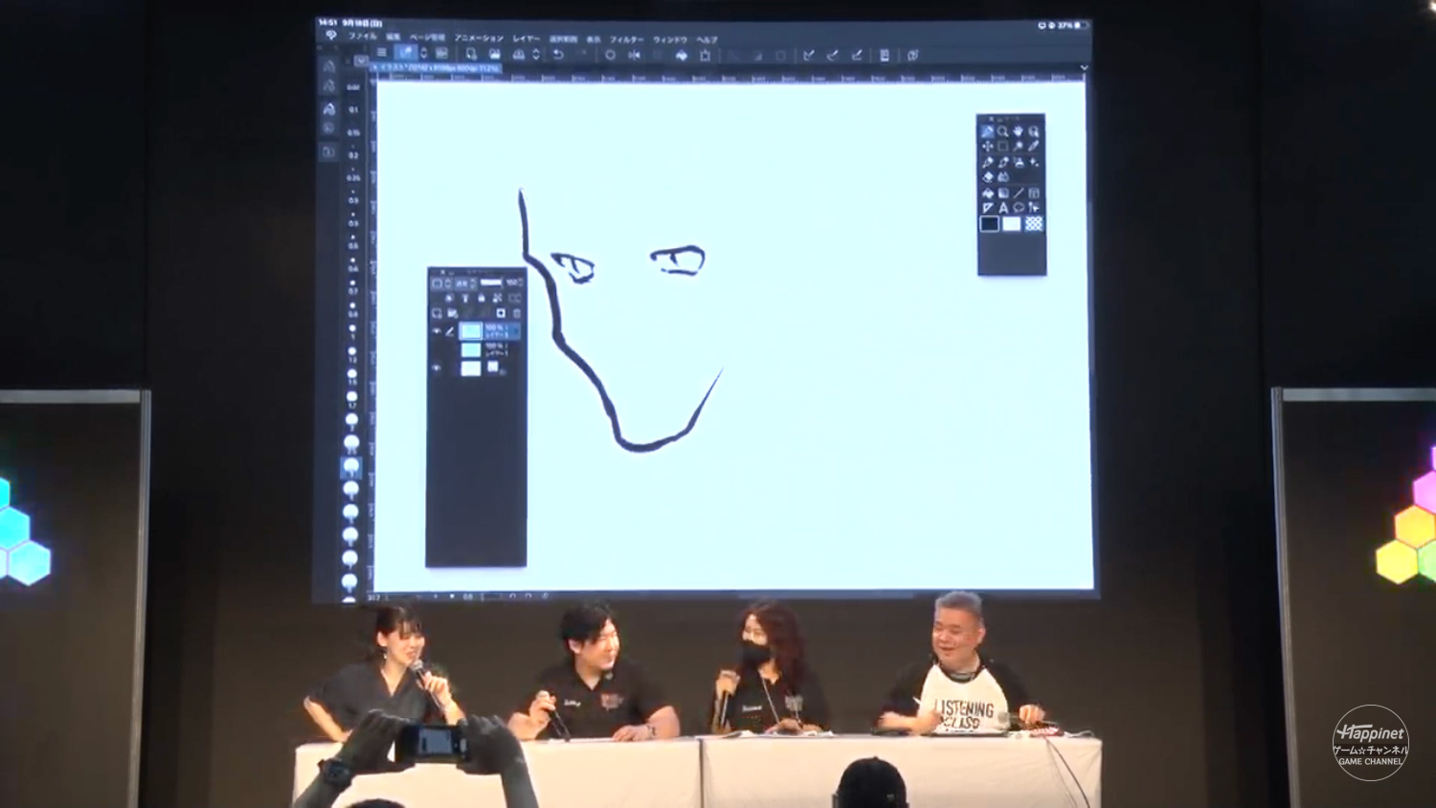Select the rectangle Selection tool
The image size is (1436, 808).
coord(1002,146)
